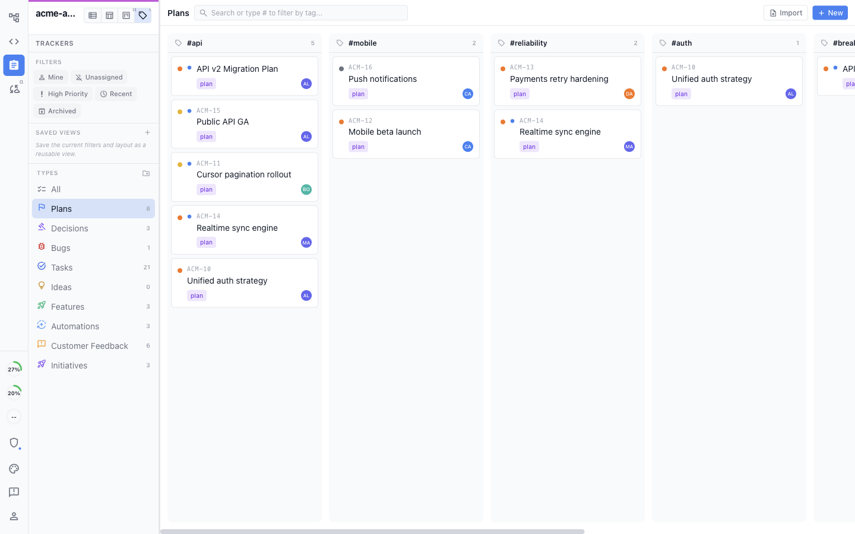Click the 20% progress ring

point(14,393)
